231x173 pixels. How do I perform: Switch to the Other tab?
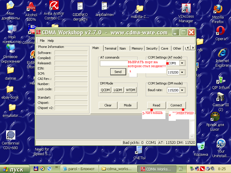(x=177, y=48)
